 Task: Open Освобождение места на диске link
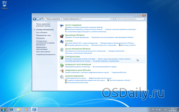(75, 78)
